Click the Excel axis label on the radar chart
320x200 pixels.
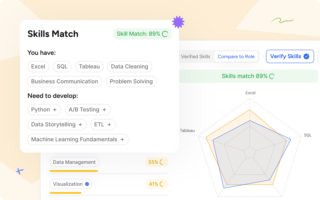tap(250, 93)
